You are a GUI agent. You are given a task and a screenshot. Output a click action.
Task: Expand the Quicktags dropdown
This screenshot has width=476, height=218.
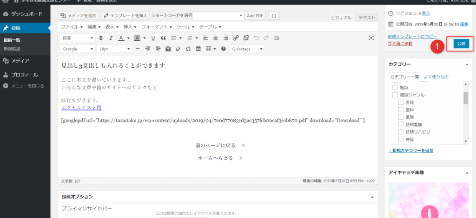coord(247,49)
